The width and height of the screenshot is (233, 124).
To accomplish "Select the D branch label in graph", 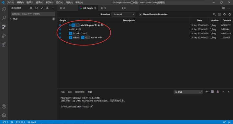I will pos(72,33).
